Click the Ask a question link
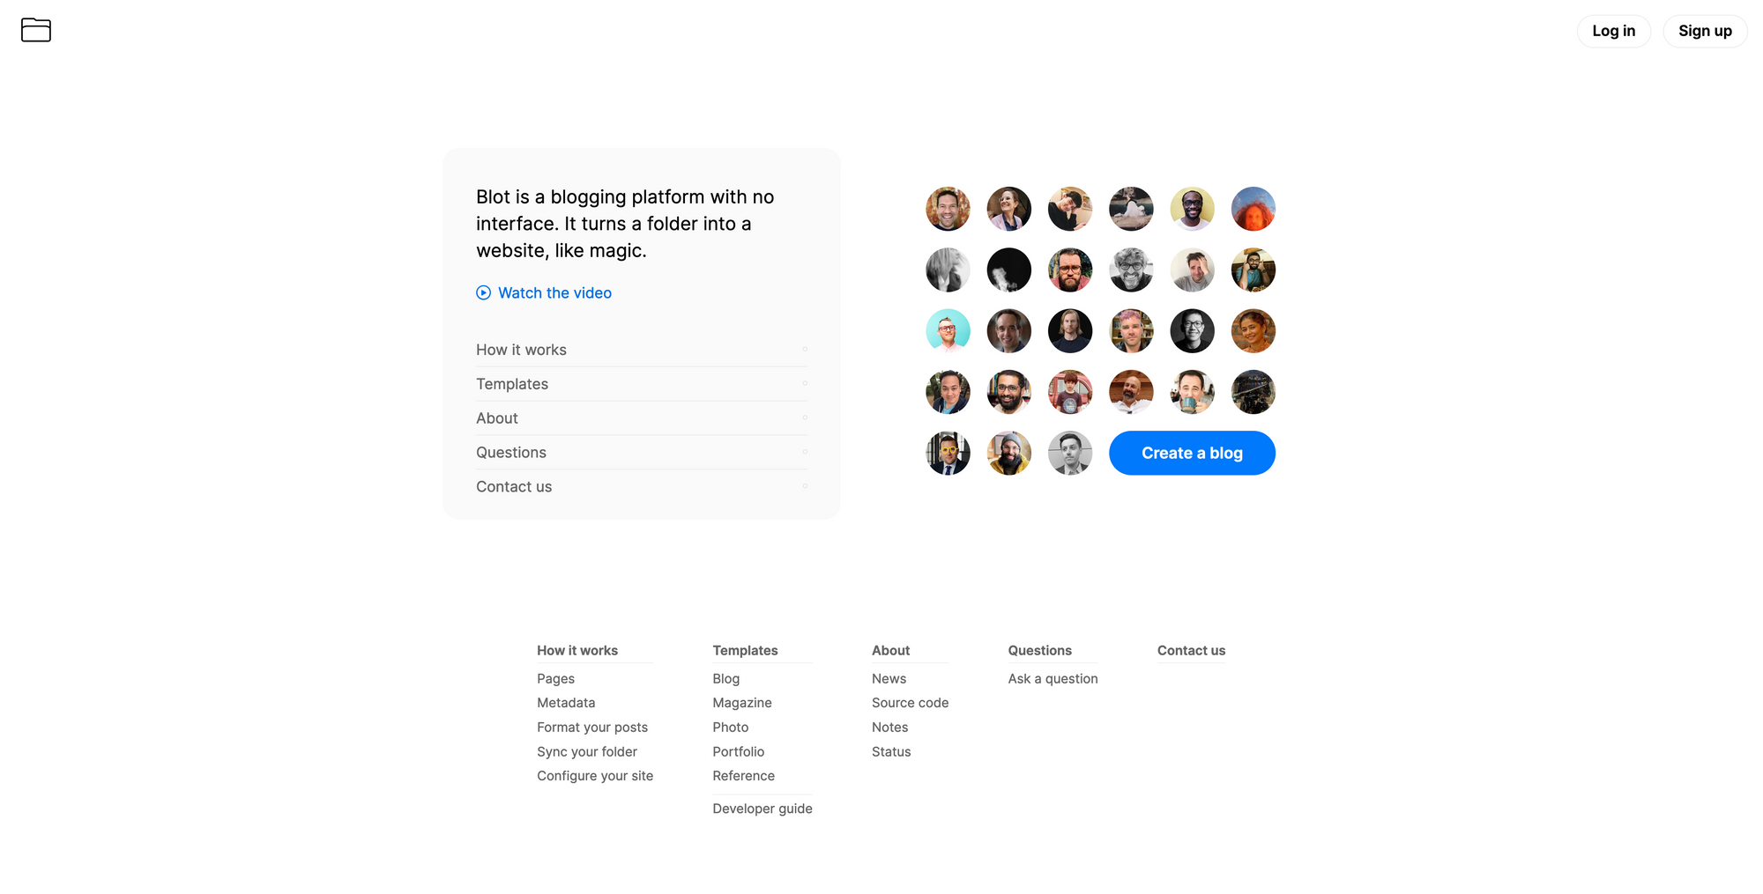 point(1053,678)
